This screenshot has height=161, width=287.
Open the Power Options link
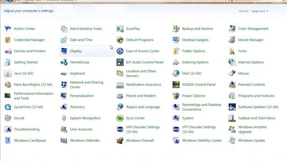(193, 96)
